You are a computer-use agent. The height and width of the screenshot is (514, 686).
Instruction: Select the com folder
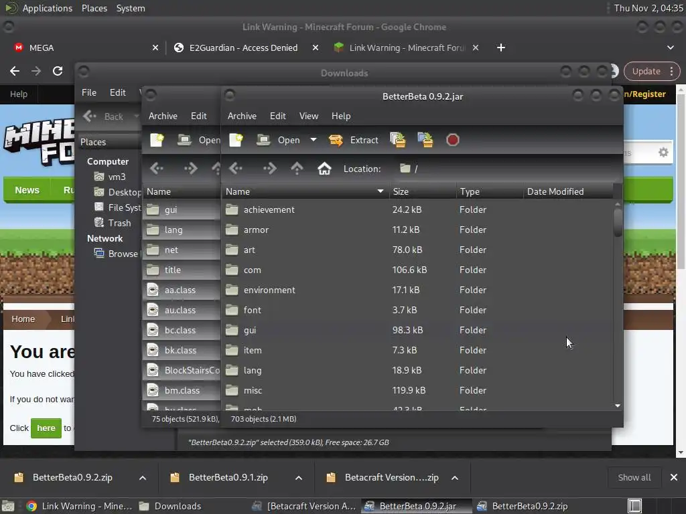coord(418,270)
